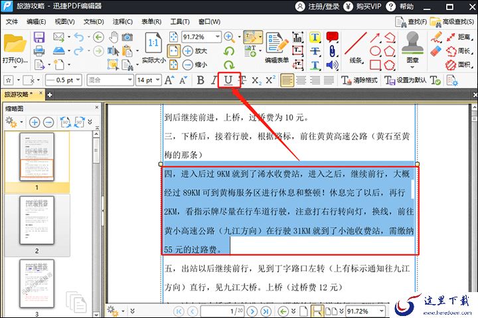Click 注册/登录 register or login
This screenshot has width=478, height=318.
(317, 7)
